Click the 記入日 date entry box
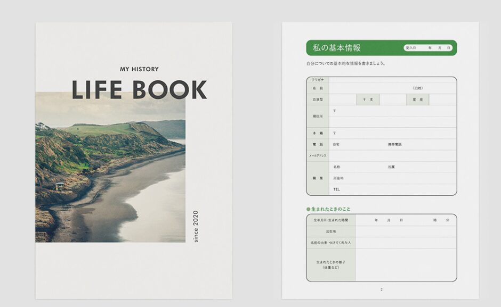501x307 pixels. point(429,48)
